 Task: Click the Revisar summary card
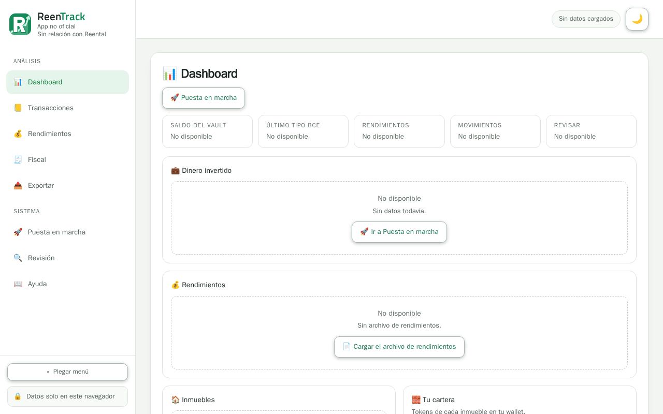tap(591, 131)
